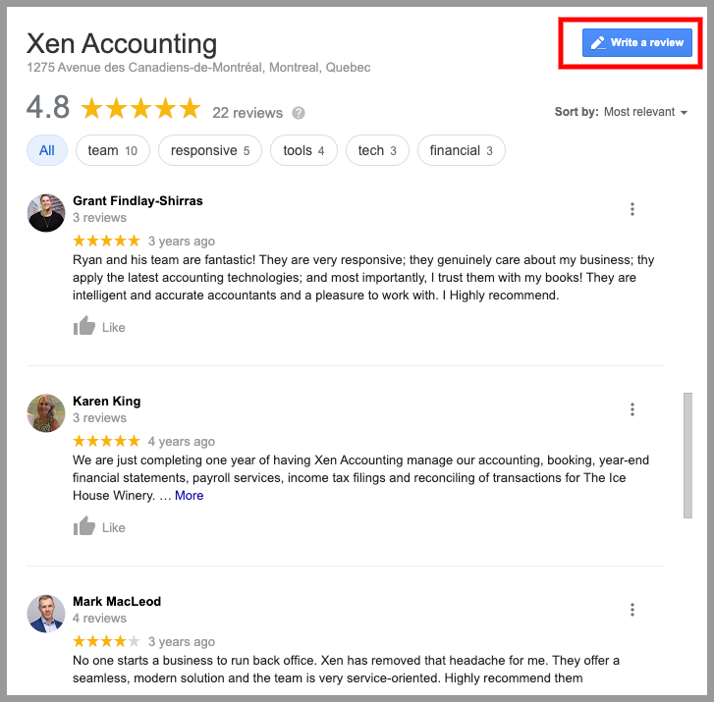Expand Karen King's review with More
The image size is (714, 702).
tap(189, 495)
